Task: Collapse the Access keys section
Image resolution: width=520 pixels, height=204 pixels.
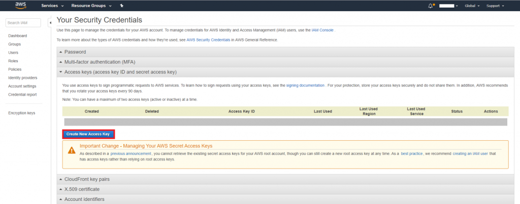Action: pyautogui.click(x=285, y=72)
